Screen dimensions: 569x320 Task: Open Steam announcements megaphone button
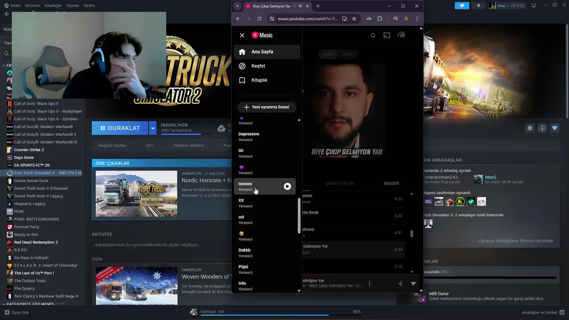pos(462,5)
